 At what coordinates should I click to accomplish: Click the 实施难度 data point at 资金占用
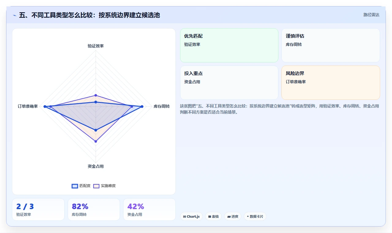[96, 141]
